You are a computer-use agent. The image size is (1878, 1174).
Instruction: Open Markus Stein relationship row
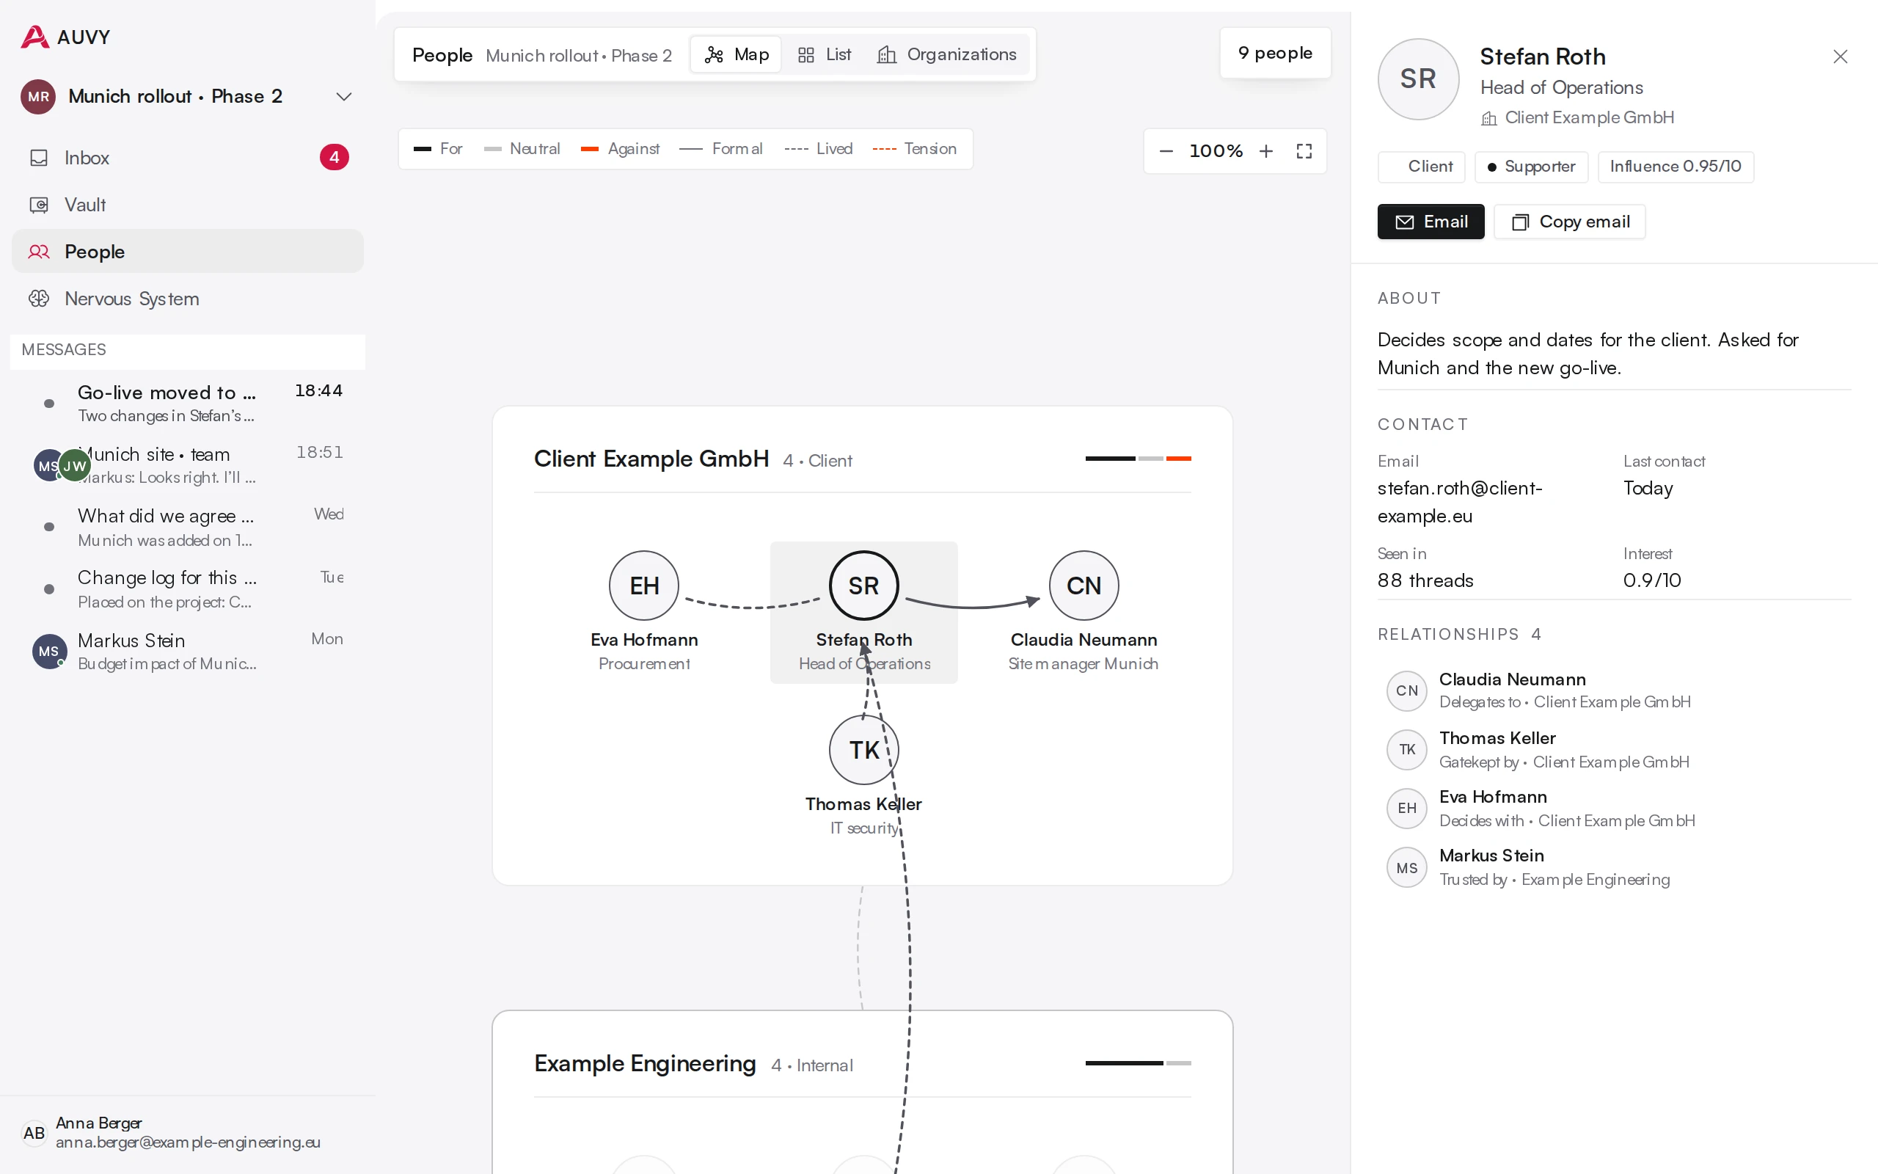point(1614,867)
